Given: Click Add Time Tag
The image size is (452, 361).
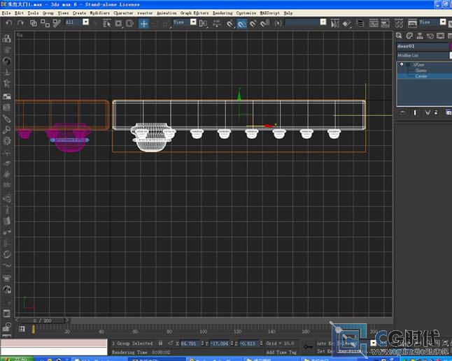Looking at the screenshot, I should pos(281,352).
